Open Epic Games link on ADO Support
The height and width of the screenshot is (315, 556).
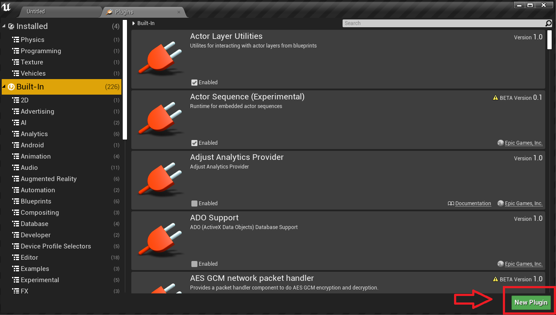(x=524, y=264)
